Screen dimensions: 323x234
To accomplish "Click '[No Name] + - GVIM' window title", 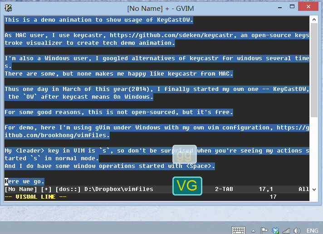I will coord(161,9).
